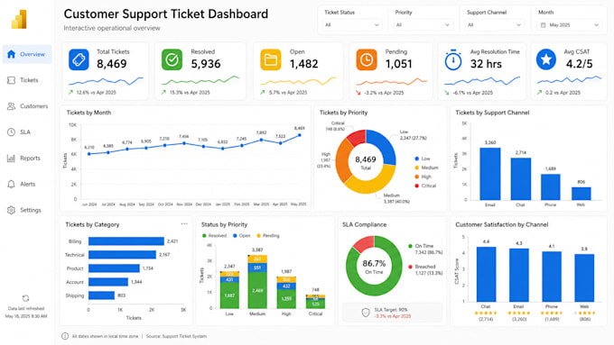Click the Total Tickets value 8,469
The width and height of the screenshot is (614, 345).
click(x=112, y=64)
